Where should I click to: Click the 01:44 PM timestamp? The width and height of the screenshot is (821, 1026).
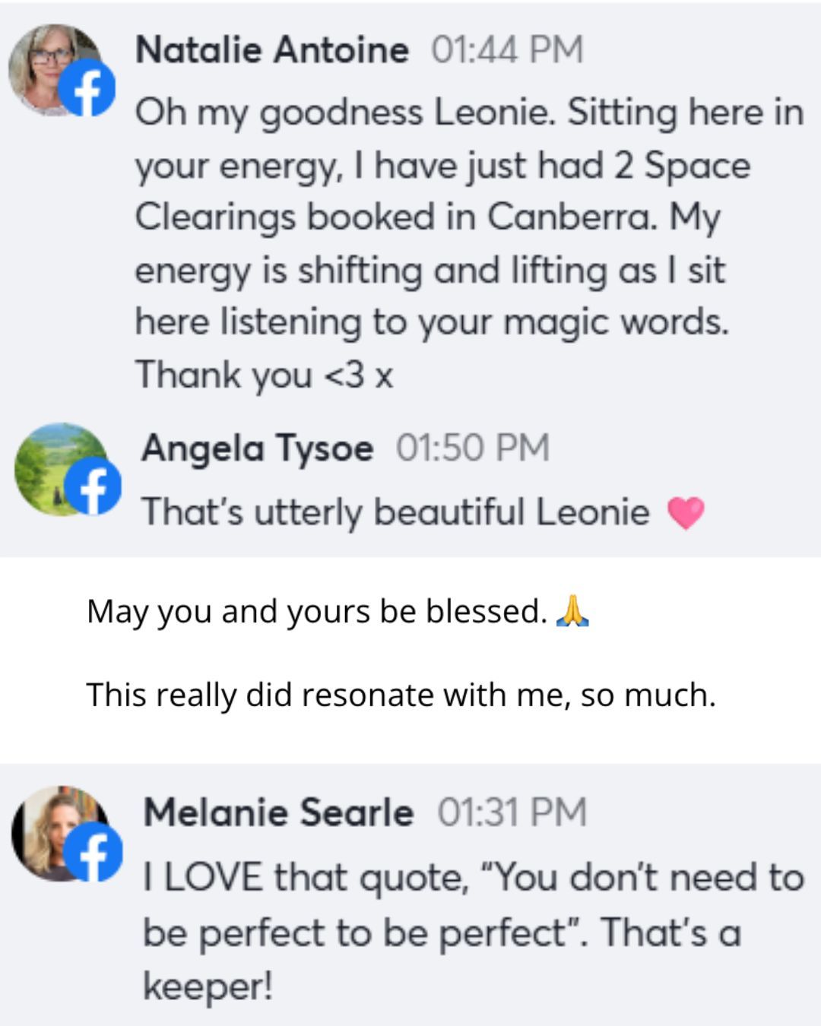pyautogui.click(x=507, y=50)
